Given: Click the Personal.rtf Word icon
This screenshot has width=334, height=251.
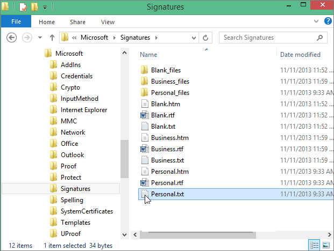Looking at the screenshot, I should (145, 182).
